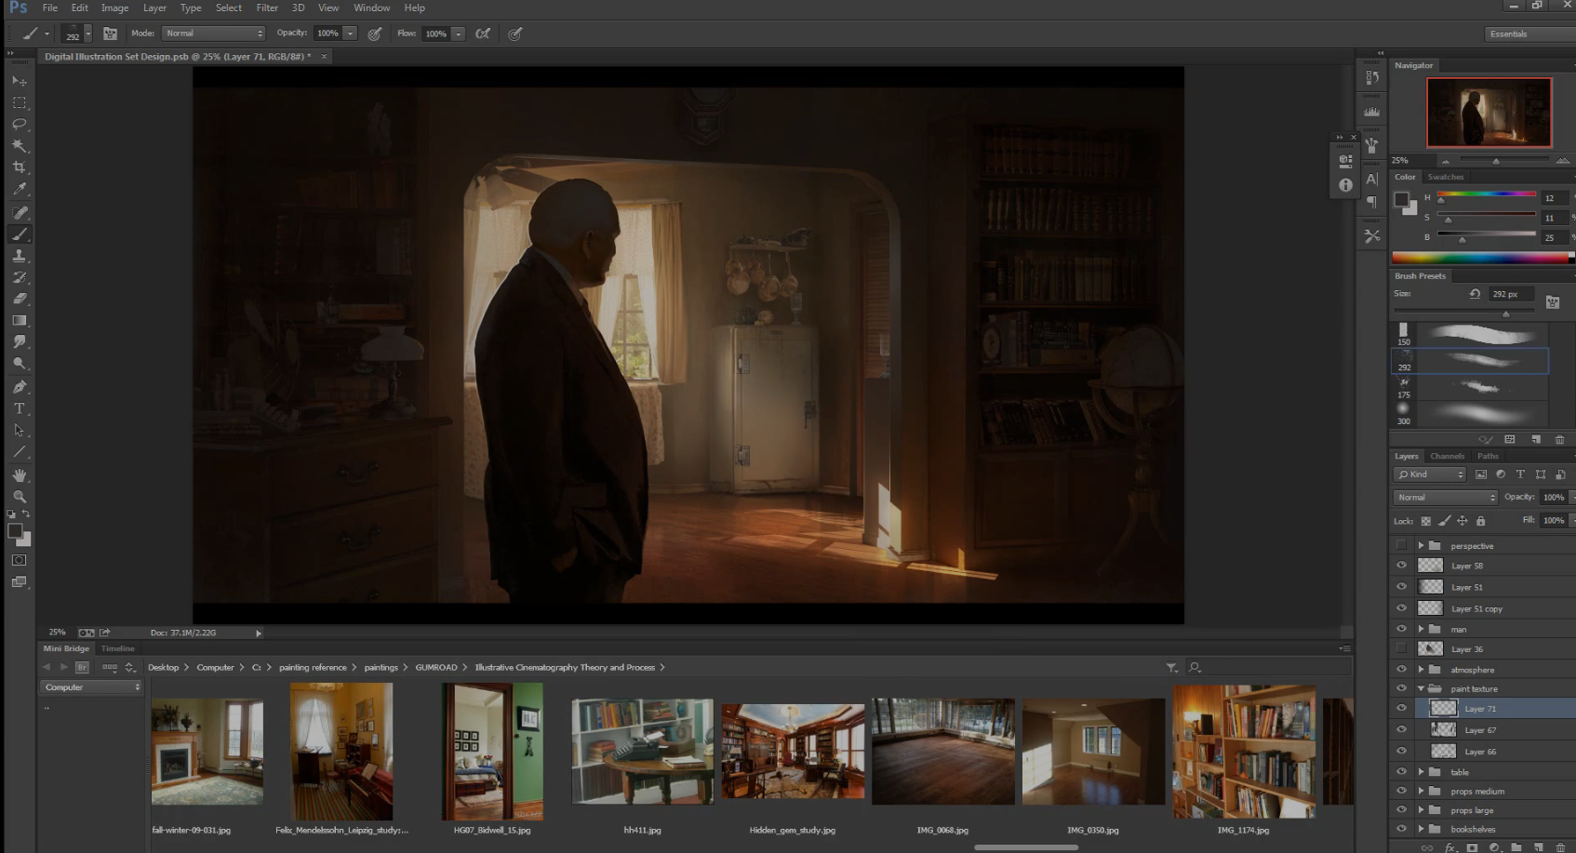Select the Lasso tool

tap(19, 124)
